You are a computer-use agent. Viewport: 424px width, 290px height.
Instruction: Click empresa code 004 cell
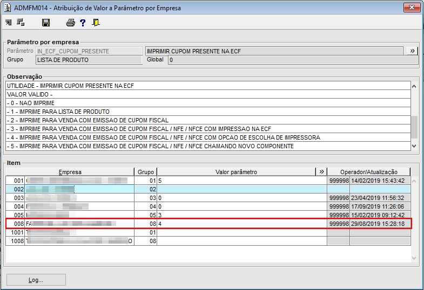tap(16, 206)
